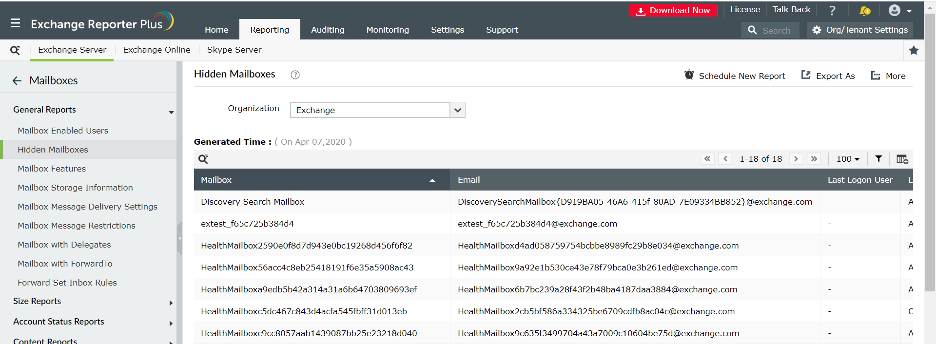Open Mailbox Message Delivery Settings report
Viewport: 936px width, 344px height.
[88, 207]
